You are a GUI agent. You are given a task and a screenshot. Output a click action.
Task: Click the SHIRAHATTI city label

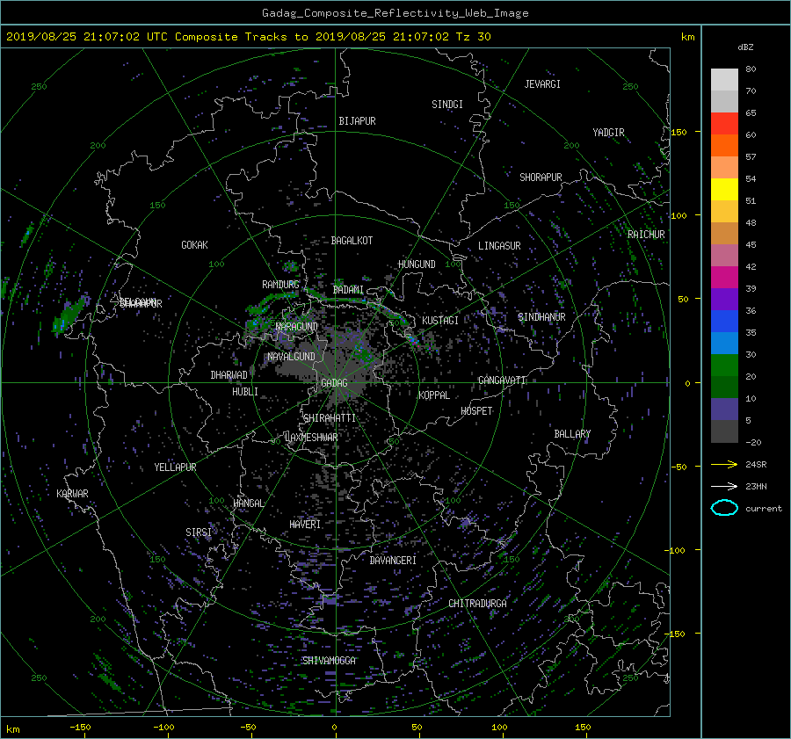coord(330,418)
